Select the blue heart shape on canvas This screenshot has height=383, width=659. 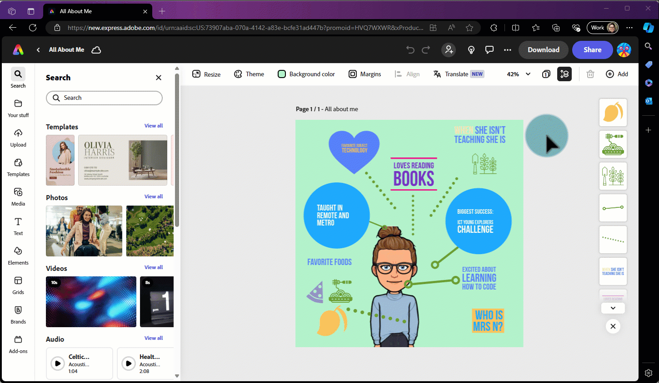click(x=354, y=152)
